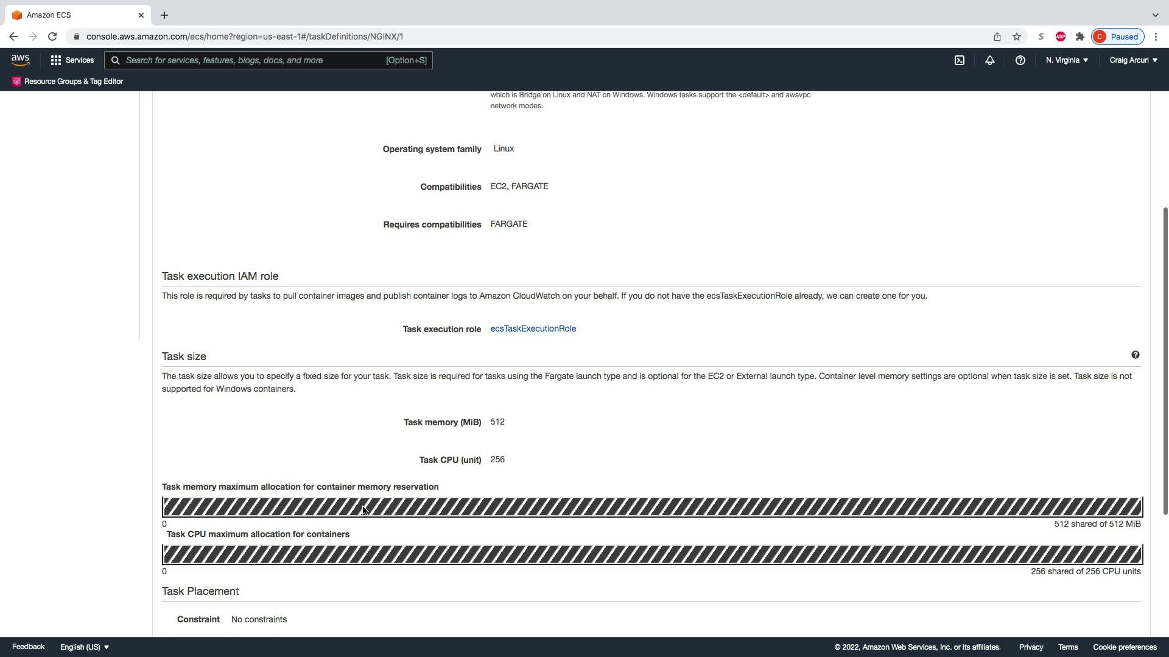Expand the N. Virginia region dropdown
The image size is (1169, 657).
(1067, 60)
